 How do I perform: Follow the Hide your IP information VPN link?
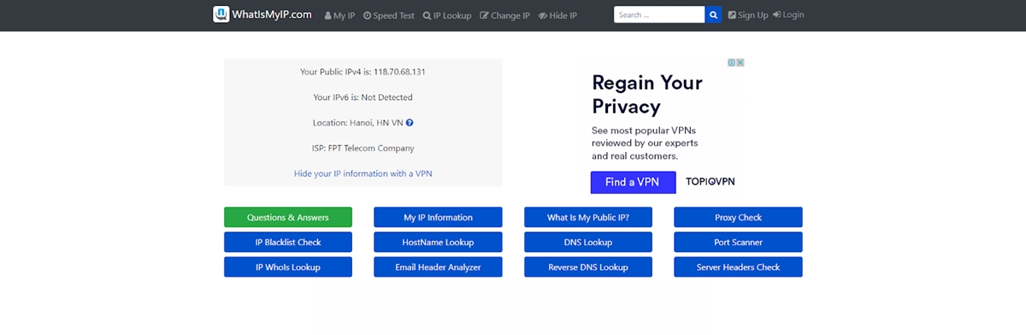363,173
